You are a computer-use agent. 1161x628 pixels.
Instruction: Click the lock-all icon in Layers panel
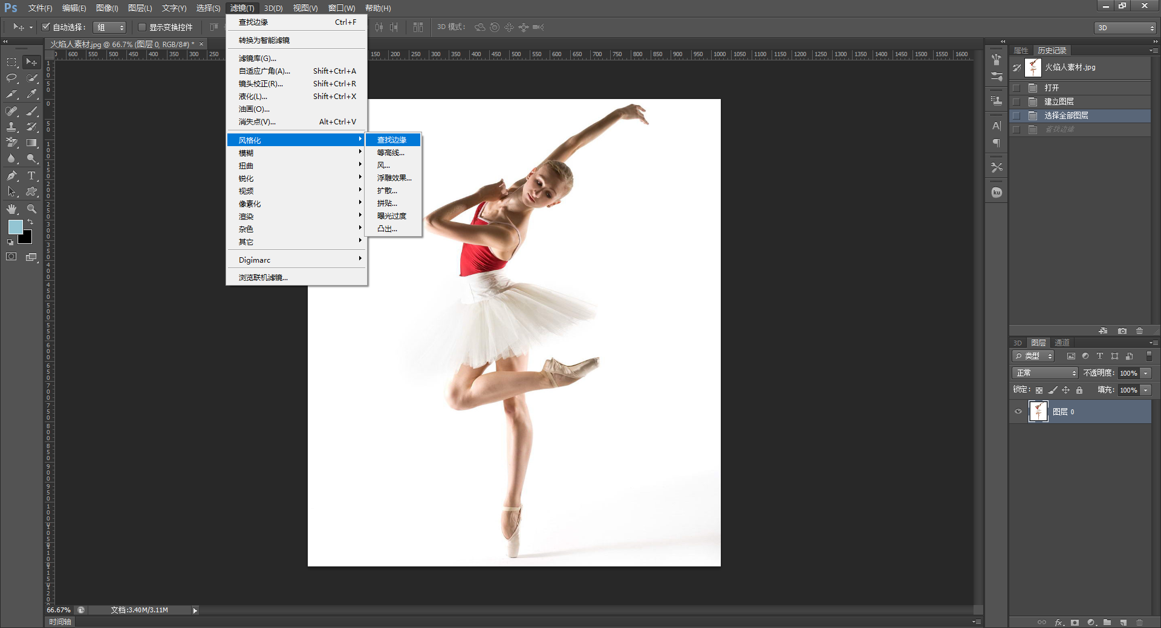[1079, 390]
